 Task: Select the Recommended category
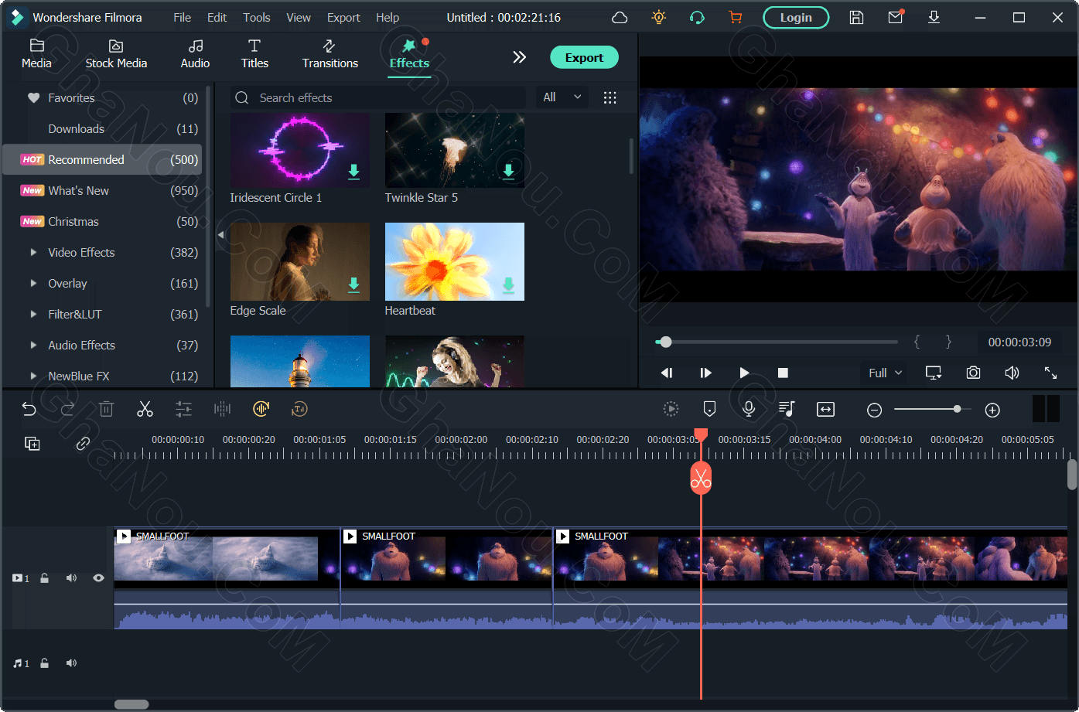(102, 159)
